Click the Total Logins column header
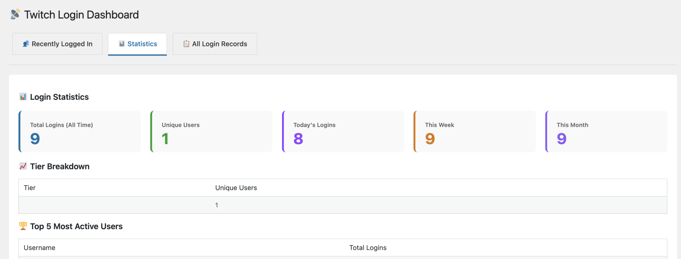681x259 pixels. 368,248
